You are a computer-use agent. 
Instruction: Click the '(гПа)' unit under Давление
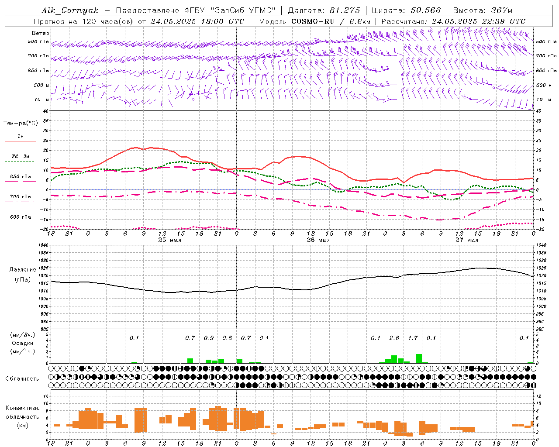(x=23, y=280)
